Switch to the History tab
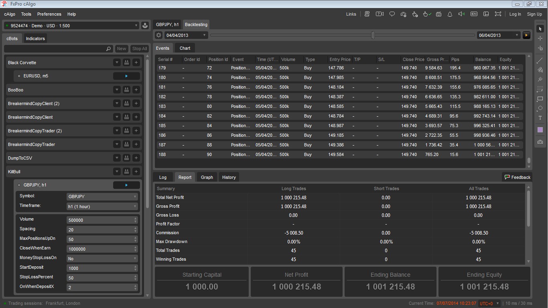Viewport: 548px width, 308px height. [229, 177]
